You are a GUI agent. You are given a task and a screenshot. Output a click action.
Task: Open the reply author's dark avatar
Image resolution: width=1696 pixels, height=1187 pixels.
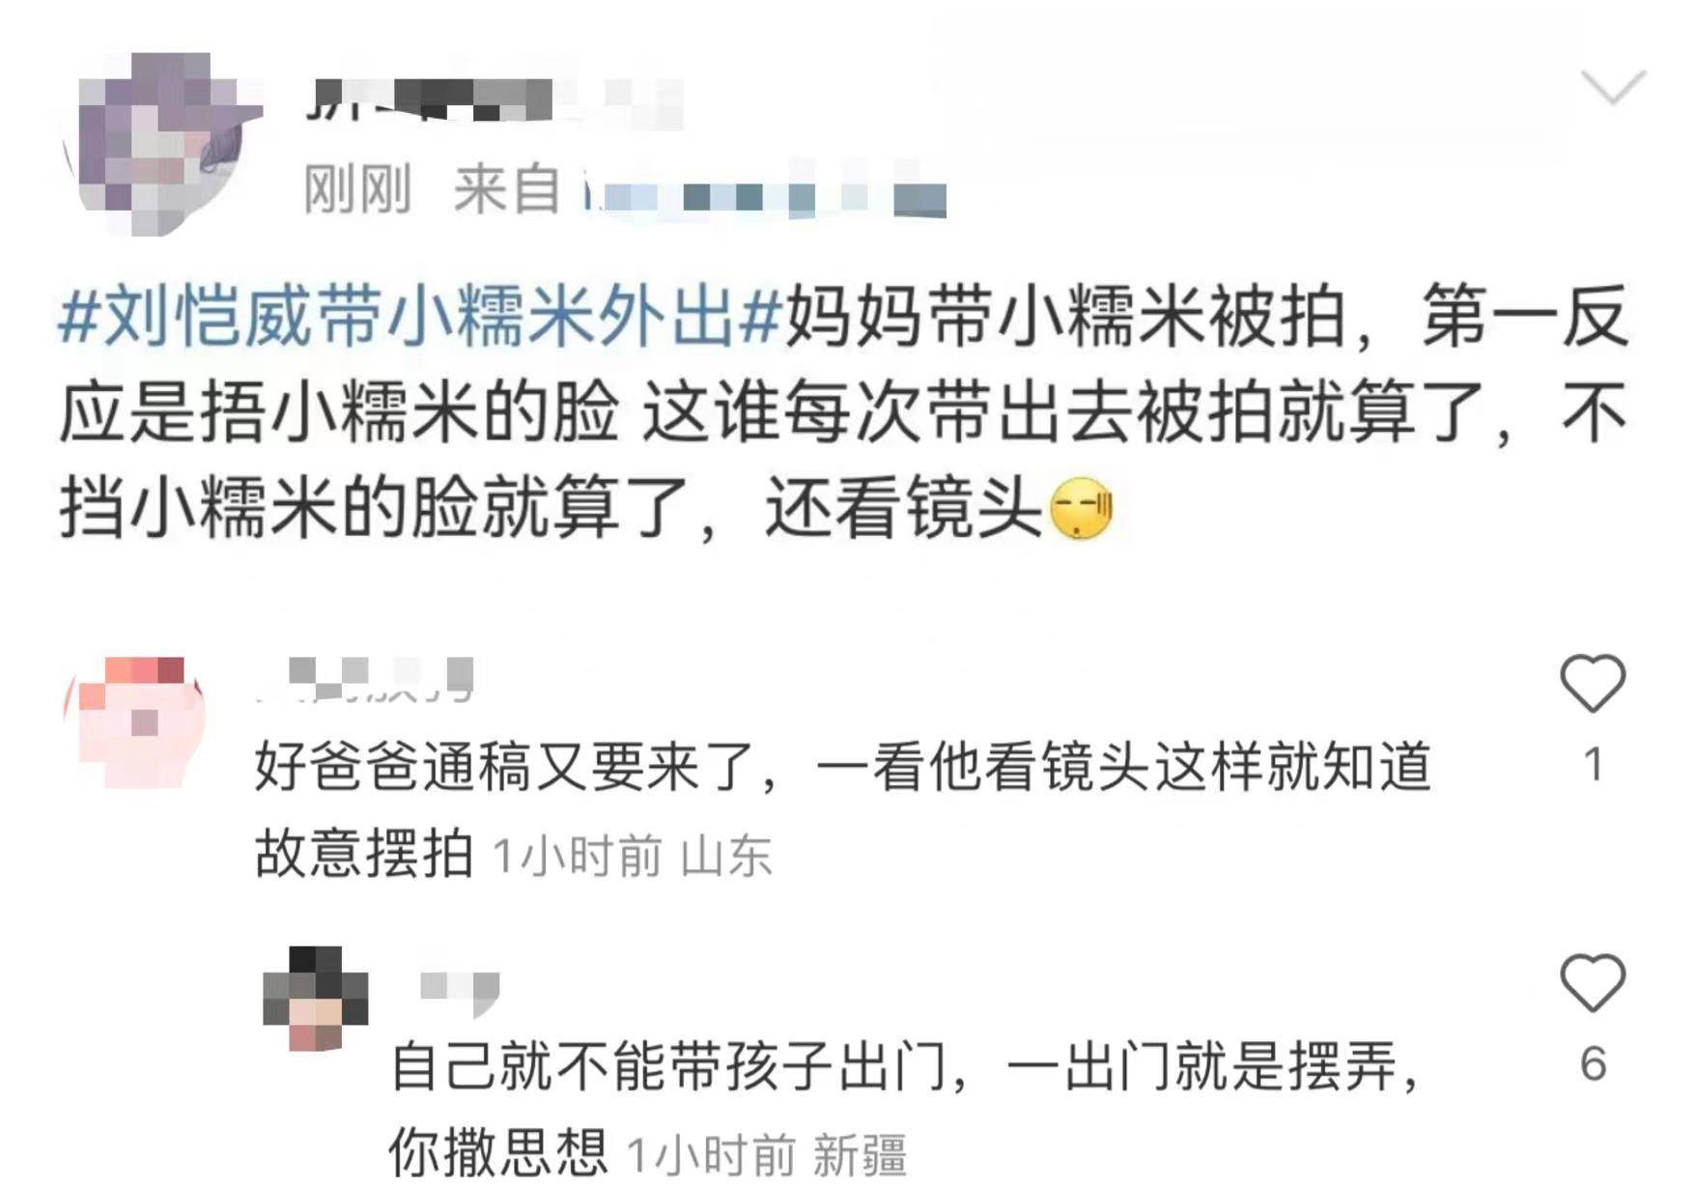click(316, 999)
